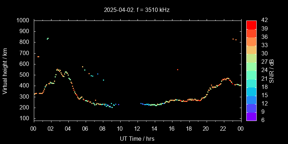This screenshot has width=288, height=144.
Task: Click the '500' label on the height axis
Action: click(x=25, y=75)
